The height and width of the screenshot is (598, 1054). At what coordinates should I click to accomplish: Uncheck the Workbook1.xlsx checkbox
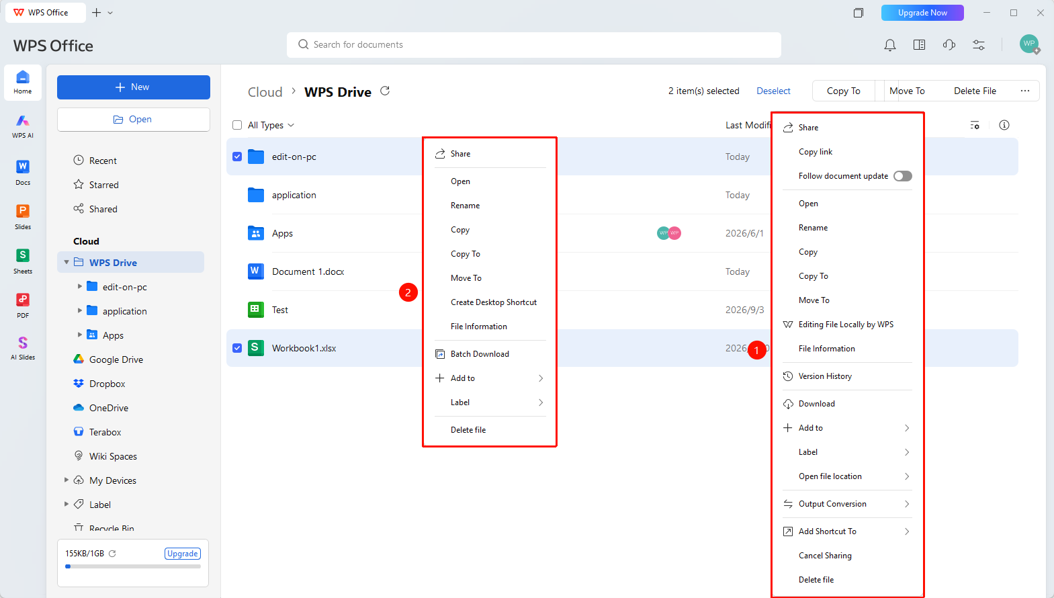pos(237,348)
